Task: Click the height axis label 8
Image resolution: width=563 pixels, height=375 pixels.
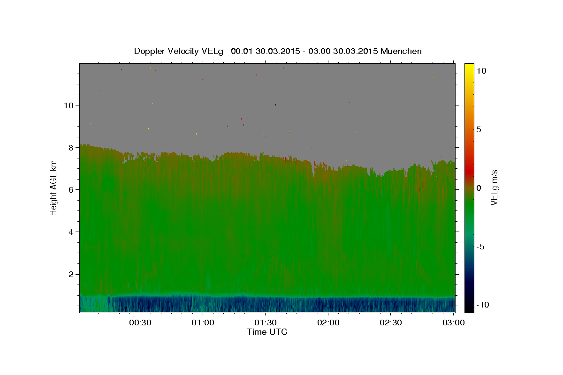Action: (x=71, y=147)
